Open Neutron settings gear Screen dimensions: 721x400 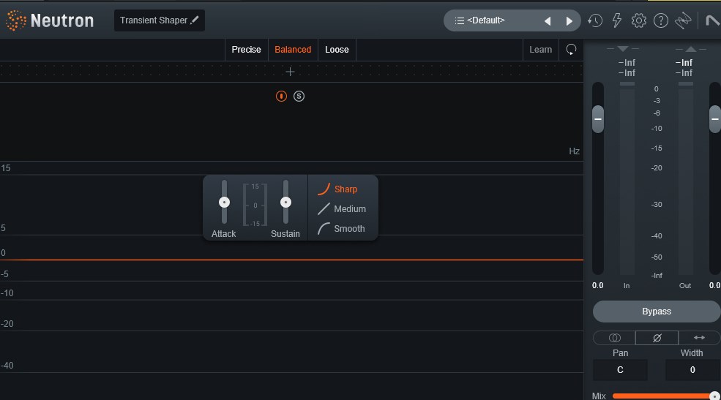(x=638, y=20)
